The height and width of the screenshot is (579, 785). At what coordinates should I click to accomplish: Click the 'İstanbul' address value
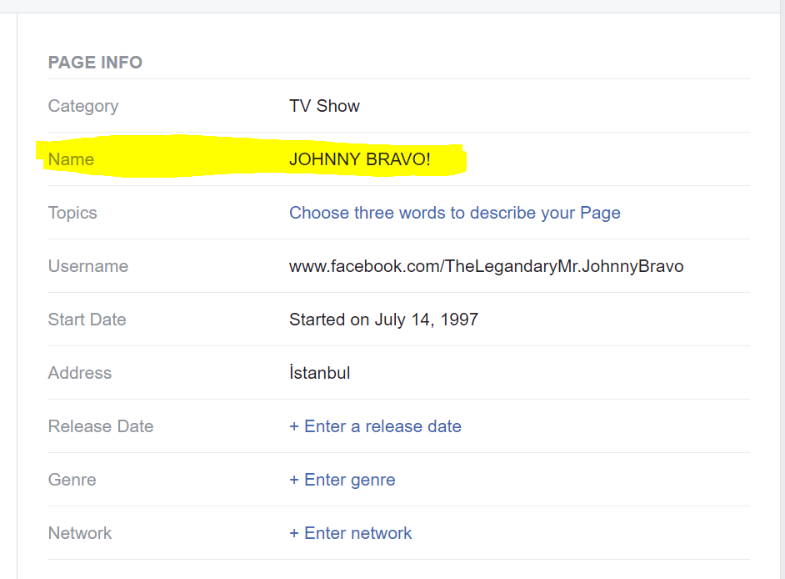(x=319, y=372)
